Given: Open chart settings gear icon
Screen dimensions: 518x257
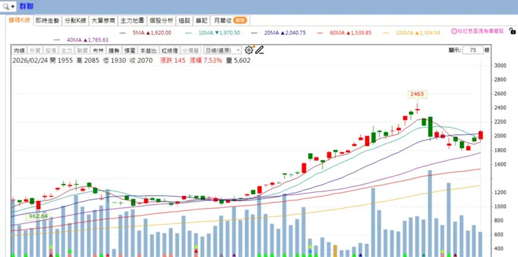Looking at the screenshot, I should tap(248, 50).
